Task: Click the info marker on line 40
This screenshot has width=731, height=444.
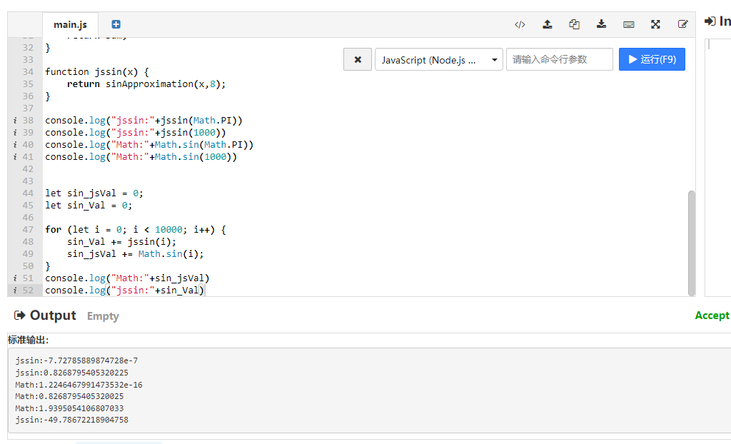Action: click(x=15, y=145)
